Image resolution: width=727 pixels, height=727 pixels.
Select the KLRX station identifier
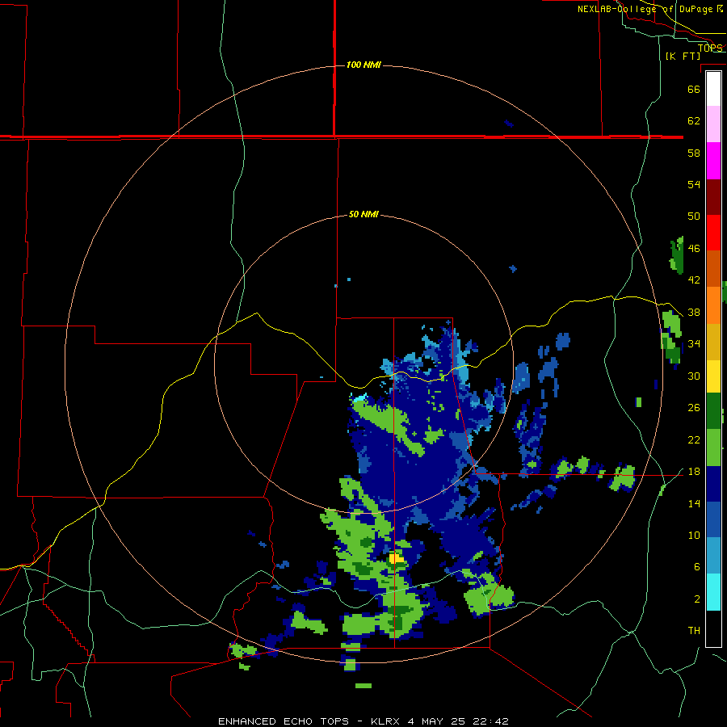[387, 721]
